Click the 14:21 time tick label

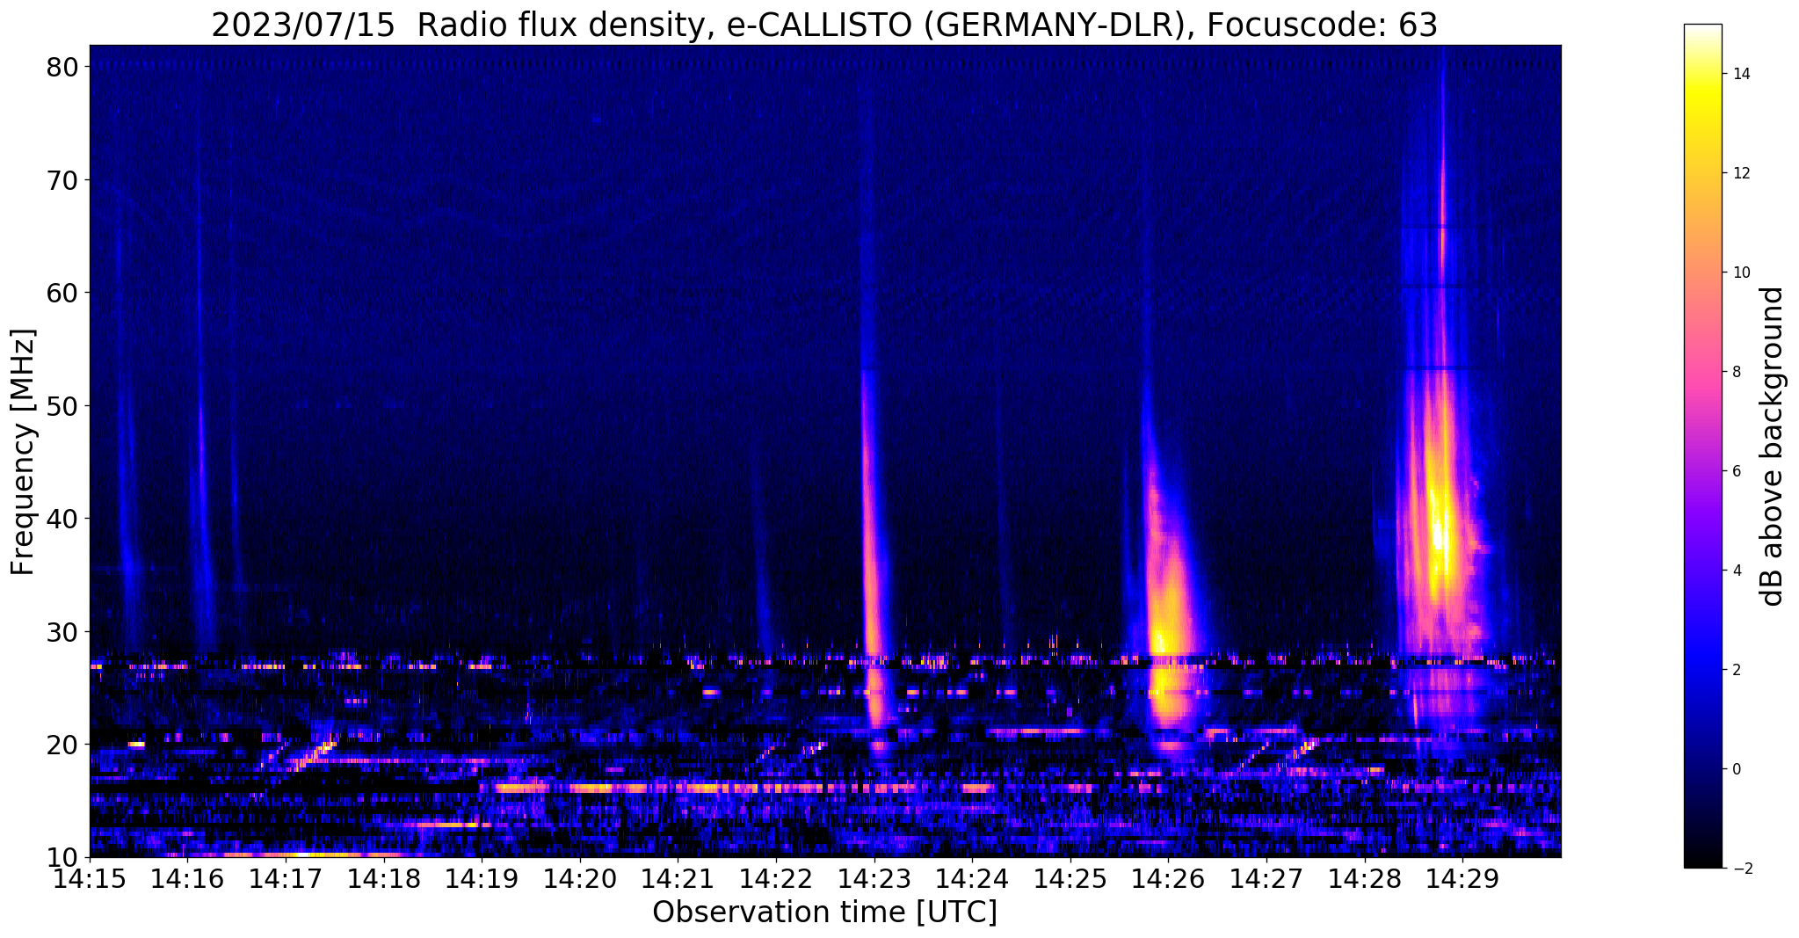[x=678, y=879]
